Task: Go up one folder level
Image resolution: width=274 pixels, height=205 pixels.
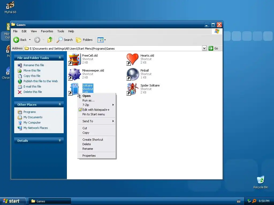Action: click(x=50, y=40)
